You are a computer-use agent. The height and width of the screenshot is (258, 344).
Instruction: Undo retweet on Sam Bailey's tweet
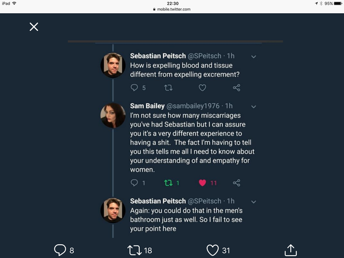coord(169,183)
